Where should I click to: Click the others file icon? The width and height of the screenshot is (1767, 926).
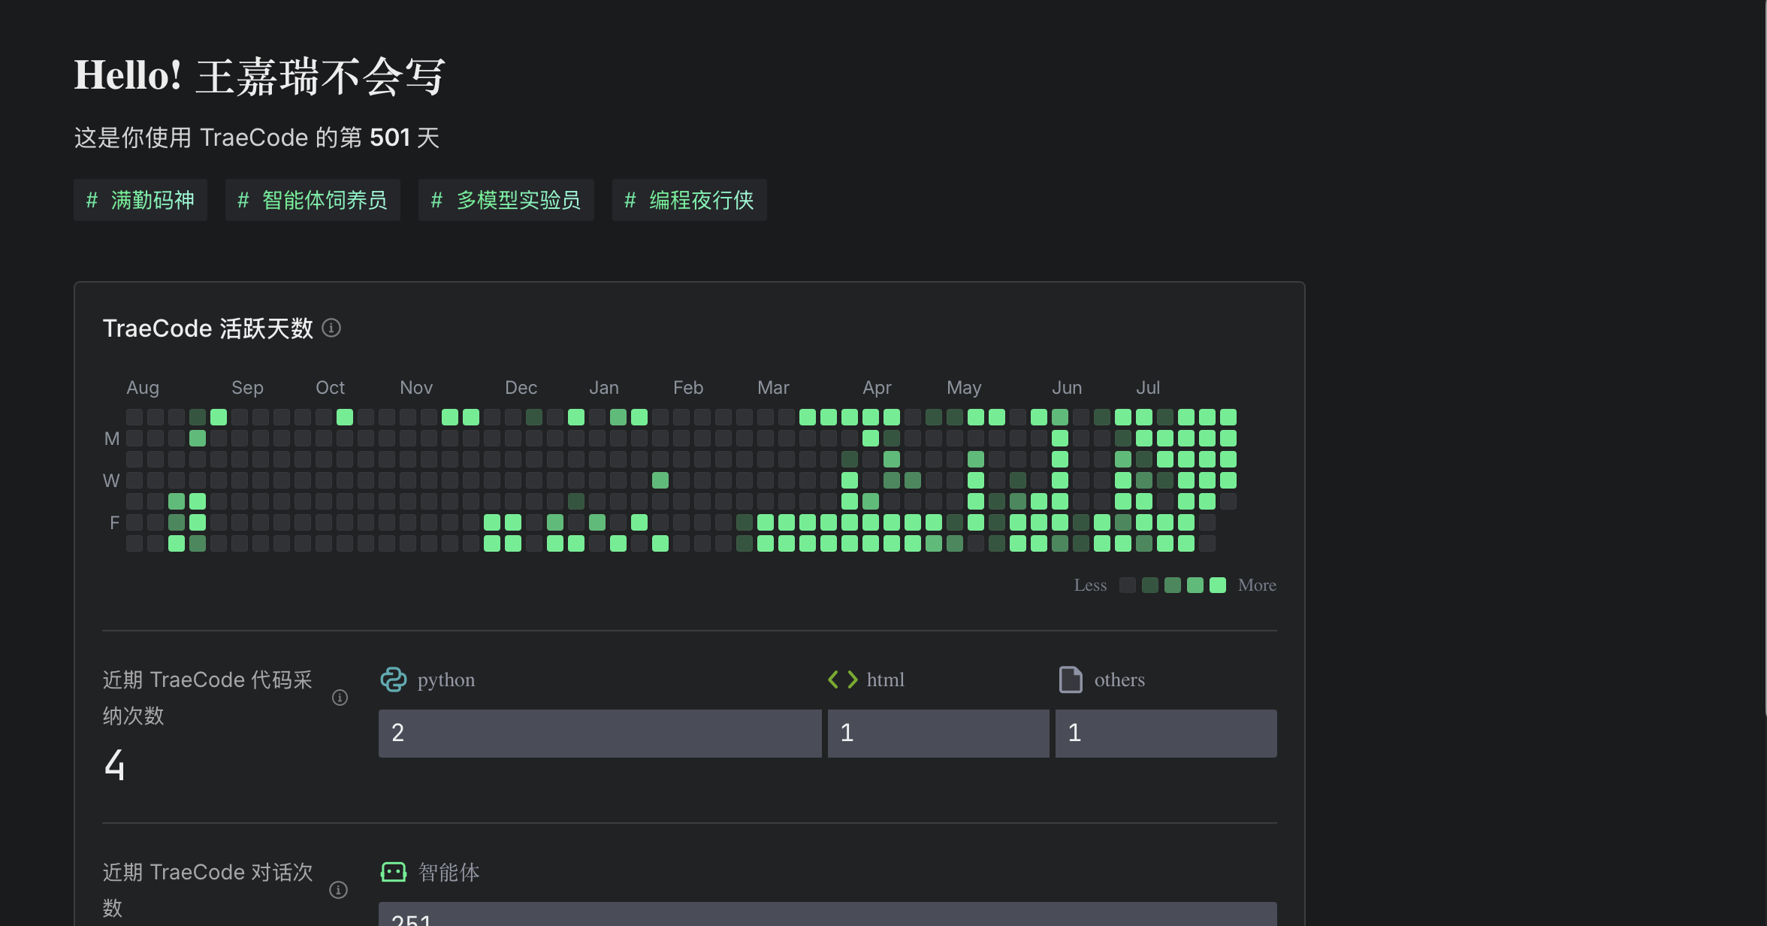(x=1071, y=679)
